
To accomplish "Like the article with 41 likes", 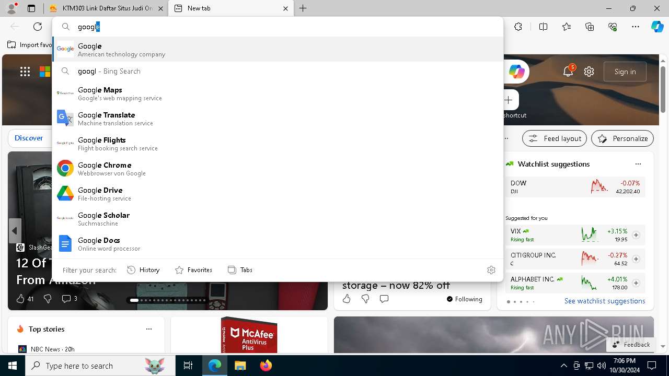I will pos(25,299).
